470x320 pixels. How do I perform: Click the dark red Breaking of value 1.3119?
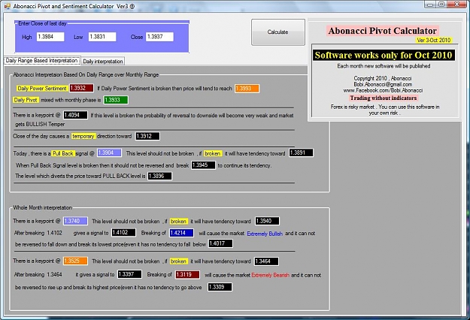pyautogui.click(x=188, y=275)
